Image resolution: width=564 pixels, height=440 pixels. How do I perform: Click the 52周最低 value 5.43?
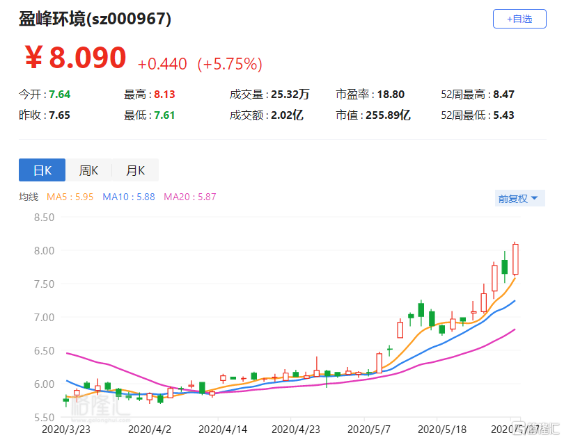[503, 115]
